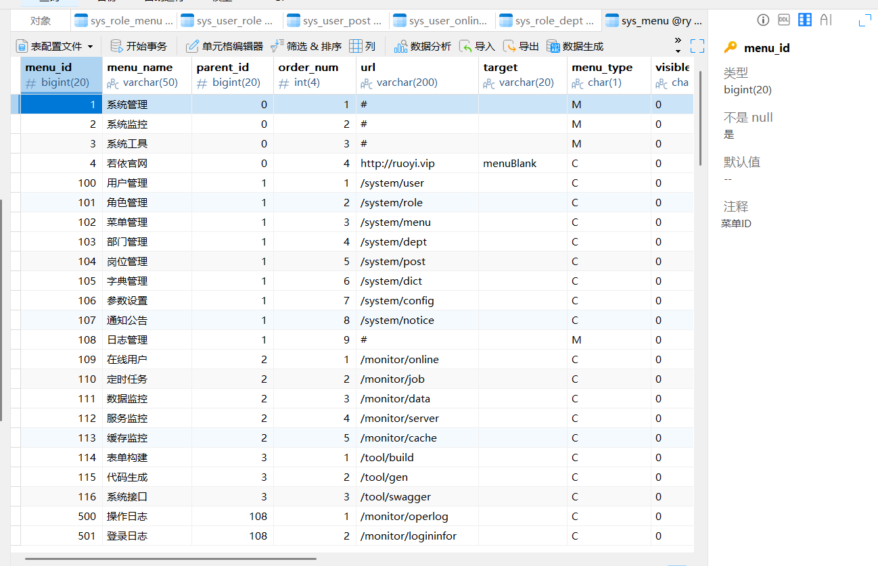Select the cell 菜单管理
Screen dimensions: 878x566
[x=147, y=222]
